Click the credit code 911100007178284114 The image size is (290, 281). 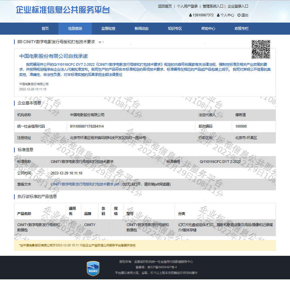(x=87, y=126)
